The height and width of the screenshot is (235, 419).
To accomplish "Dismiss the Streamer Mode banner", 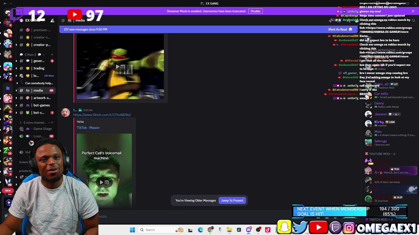I will (x=413, y=11).
